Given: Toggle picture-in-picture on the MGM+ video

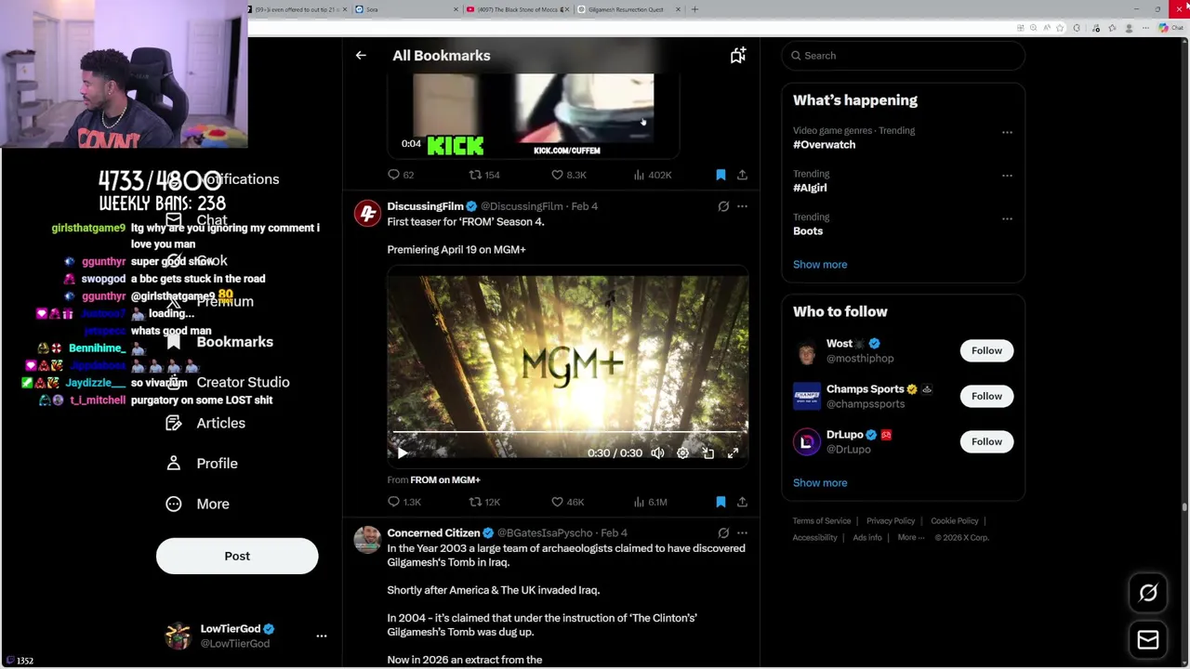Looking at the screenshot, I should click(707, 453).
